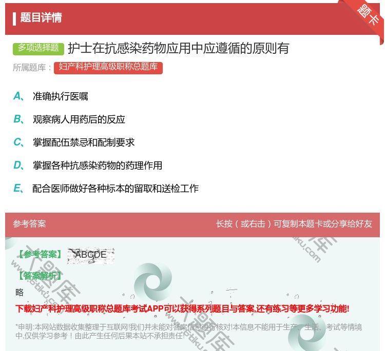Click the question text 护士在抗感染药物应用中应遵循的原则有

tap(178, 48)
